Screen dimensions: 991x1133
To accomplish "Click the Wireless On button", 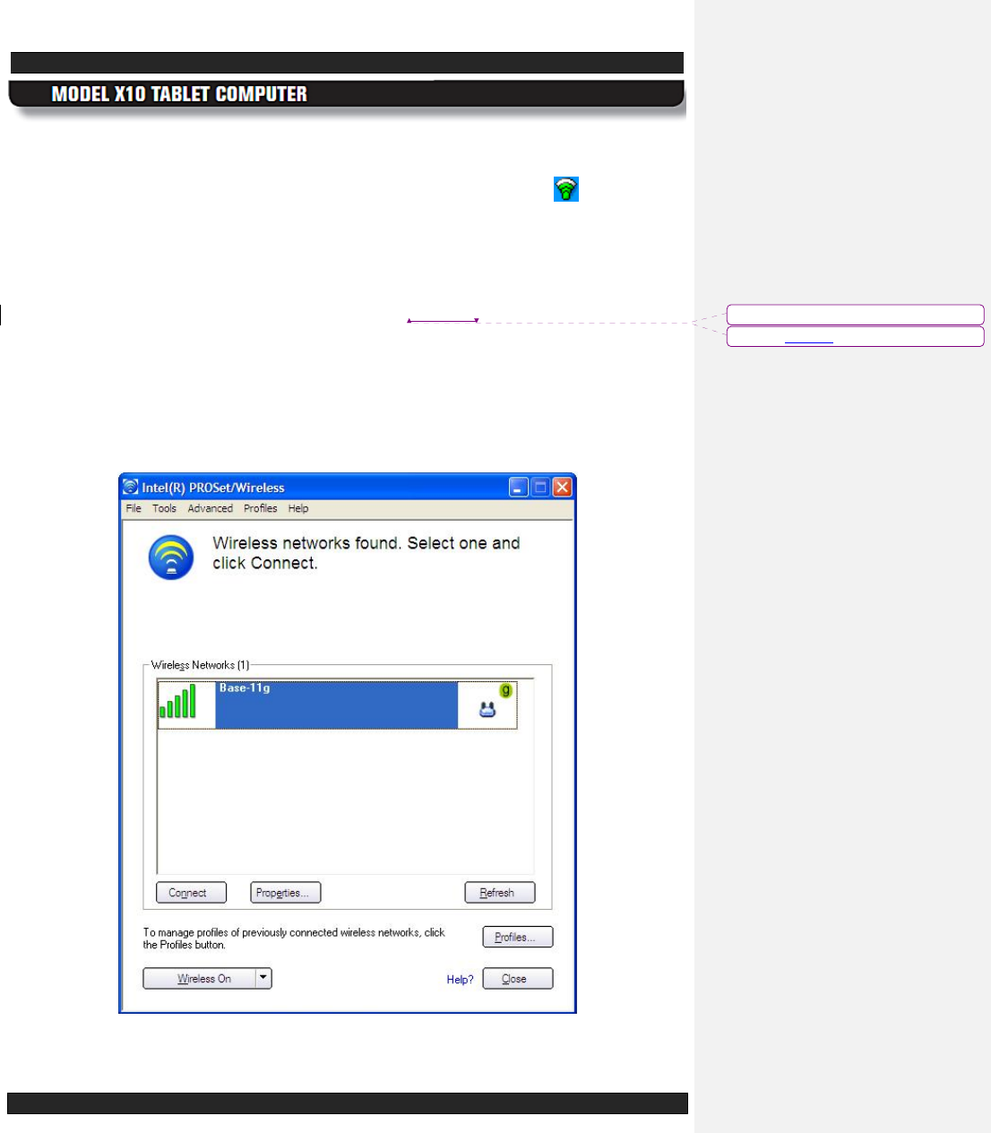I will click(200, 979).
